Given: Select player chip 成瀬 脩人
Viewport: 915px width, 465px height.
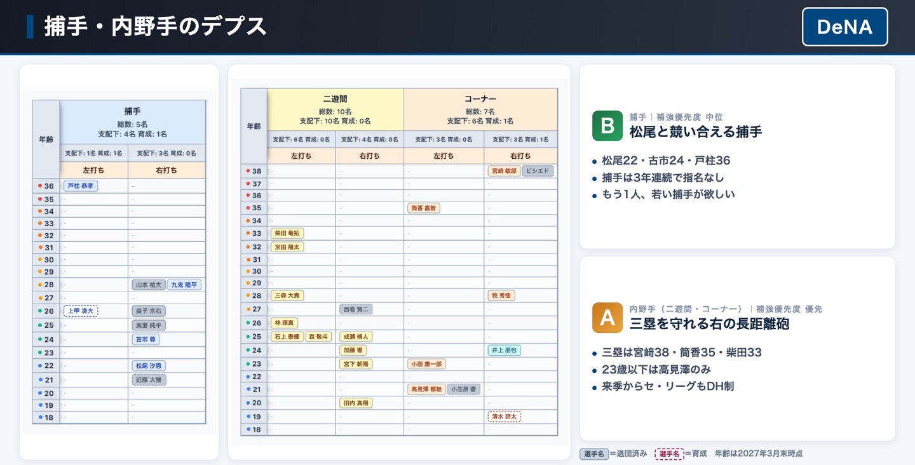Looking at the screenshot, I should pos(356,337).
